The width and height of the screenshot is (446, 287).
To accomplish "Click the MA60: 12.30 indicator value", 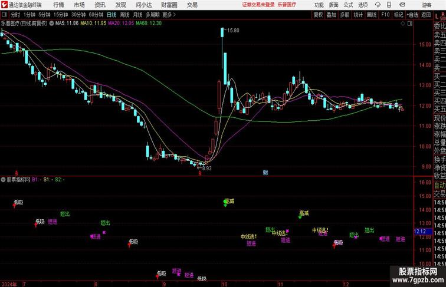I will [x=149, y=24].
